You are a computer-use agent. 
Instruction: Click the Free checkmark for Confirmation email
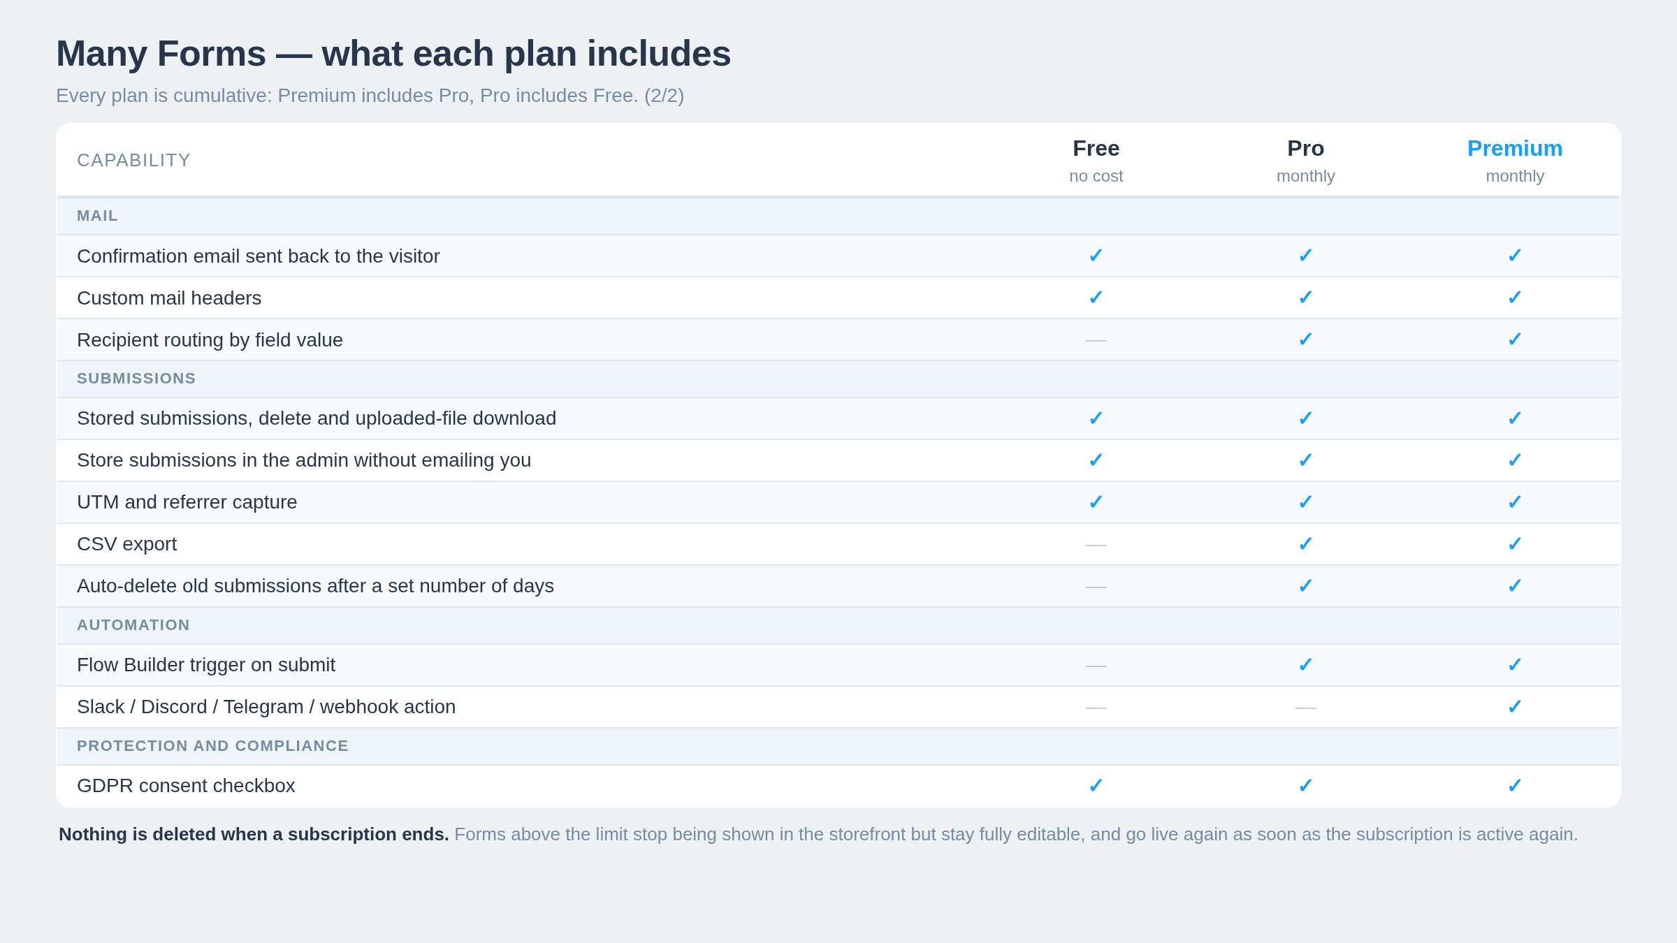(x=1096, y=256)
